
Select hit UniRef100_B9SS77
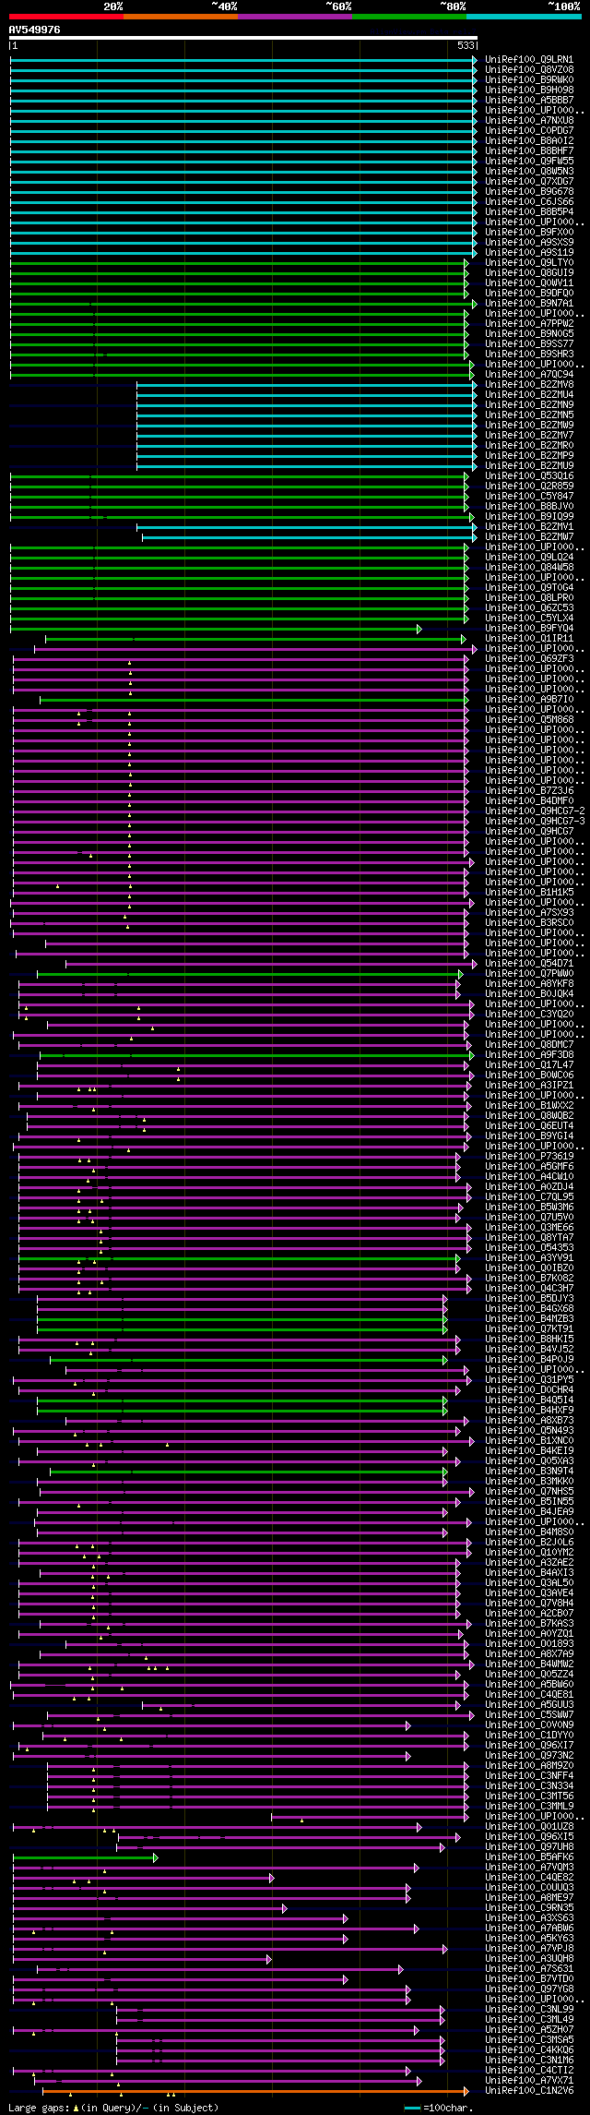click(529, 344)
